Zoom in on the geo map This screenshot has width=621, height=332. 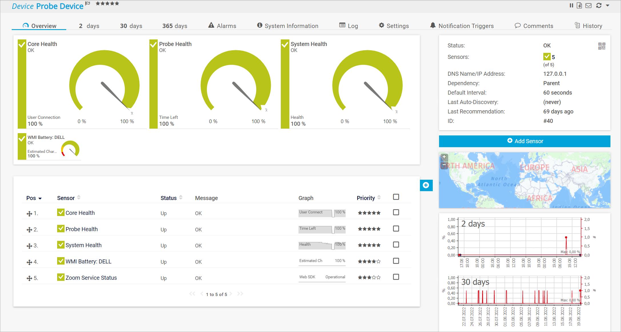444,157
